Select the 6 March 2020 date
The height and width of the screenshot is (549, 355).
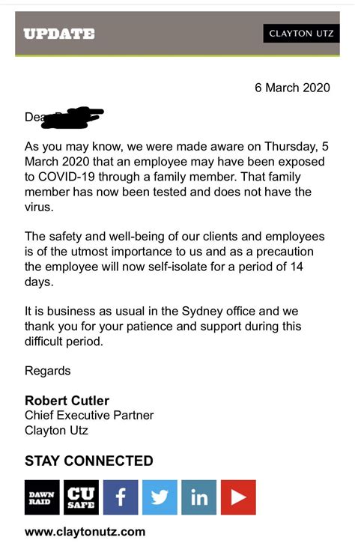(292, 88)
